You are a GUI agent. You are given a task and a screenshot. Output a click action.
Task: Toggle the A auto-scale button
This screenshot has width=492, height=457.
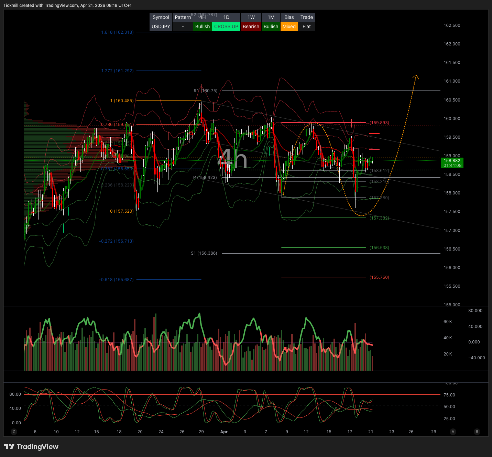453,432
